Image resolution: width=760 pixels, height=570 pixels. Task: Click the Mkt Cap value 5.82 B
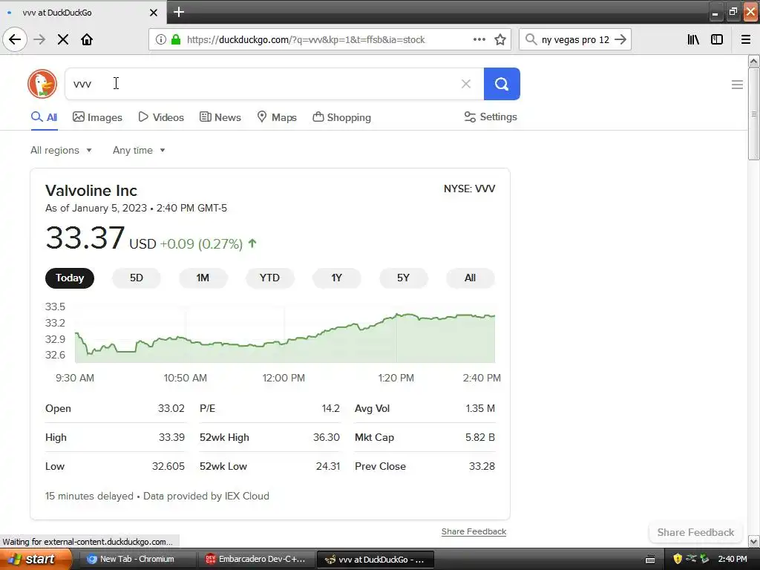(x=480, y=437)
